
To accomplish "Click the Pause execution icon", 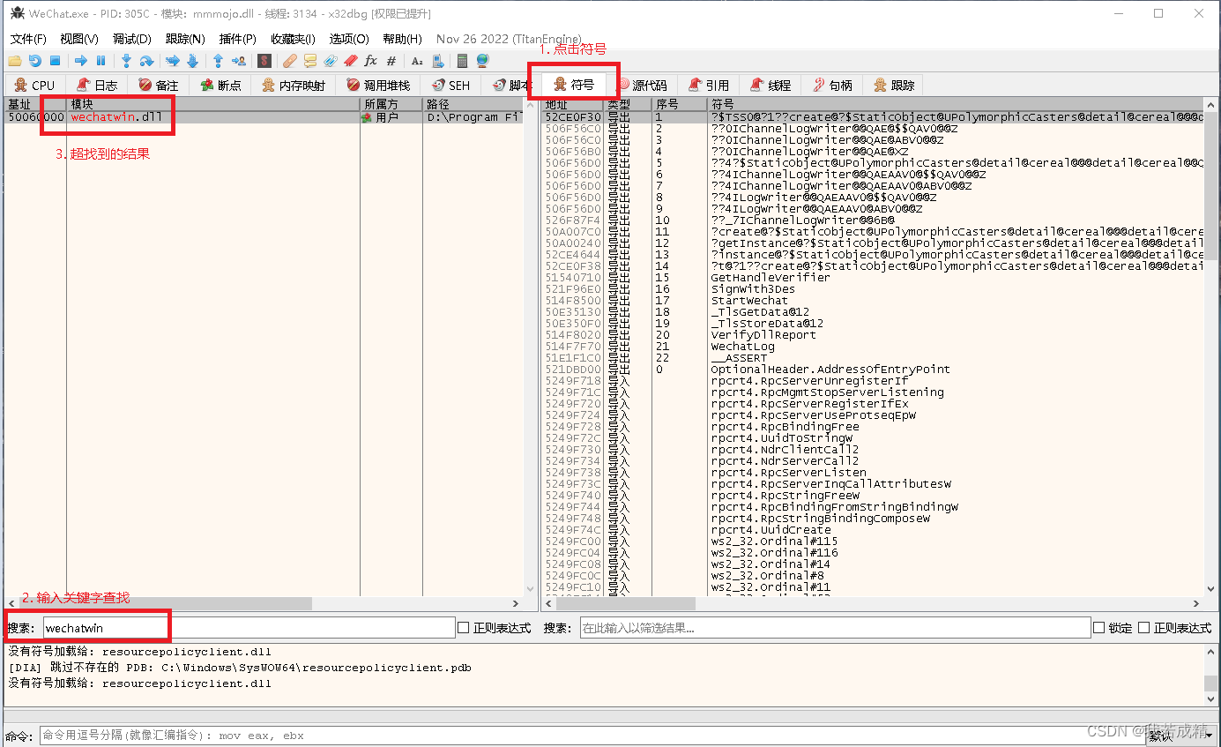I will [x=101, y=61].
